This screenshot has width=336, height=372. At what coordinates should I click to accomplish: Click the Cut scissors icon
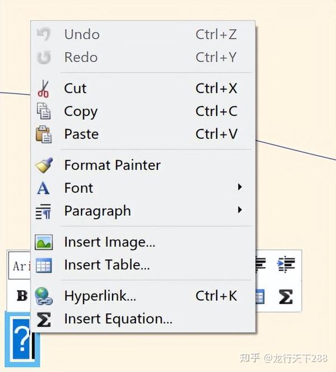pos(43,89)
